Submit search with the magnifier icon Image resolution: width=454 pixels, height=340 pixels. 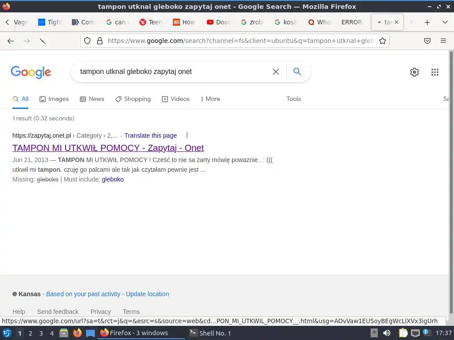pyautogui.click(x=297, y=71)
